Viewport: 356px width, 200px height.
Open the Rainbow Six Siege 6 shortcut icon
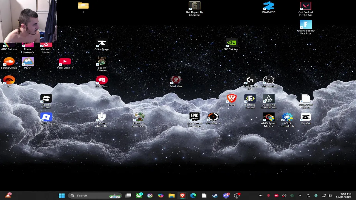pyautogui.click(x=194, y=9)
